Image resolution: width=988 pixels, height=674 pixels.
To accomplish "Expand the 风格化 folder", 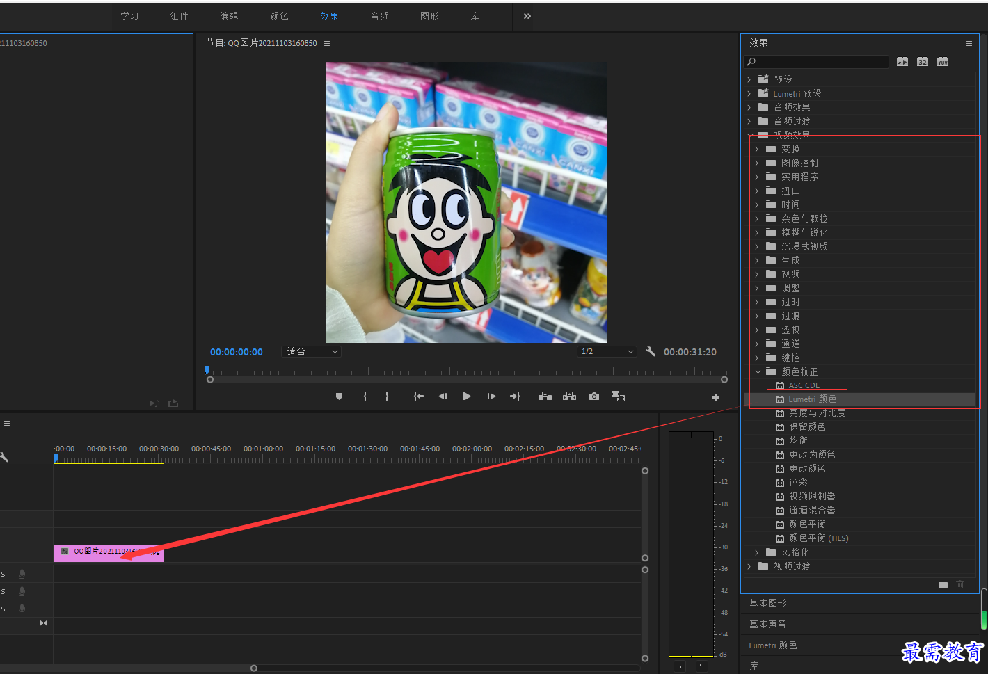I will [x=757, y=552].
